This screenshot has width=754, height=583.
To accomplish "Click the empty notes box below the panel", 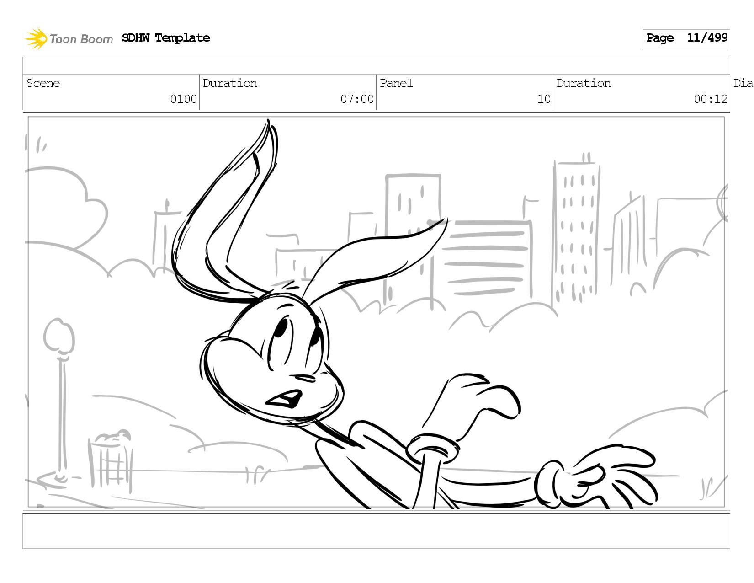I will click(376, 531).
